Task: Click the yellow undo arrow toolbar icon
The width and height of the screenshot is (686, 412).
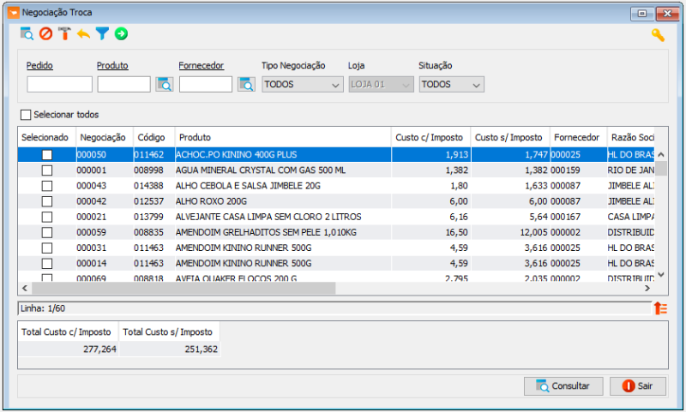Action: tap(83, 34)
